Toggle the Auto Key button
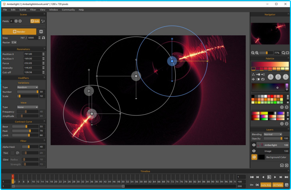 pyautogui.click(x=266, y=185)
